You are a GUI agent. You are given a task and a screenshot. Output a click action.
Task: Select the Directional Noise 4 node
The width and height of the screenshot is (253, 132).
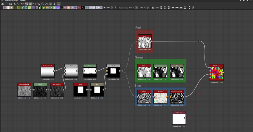click(x=24, y=90)
